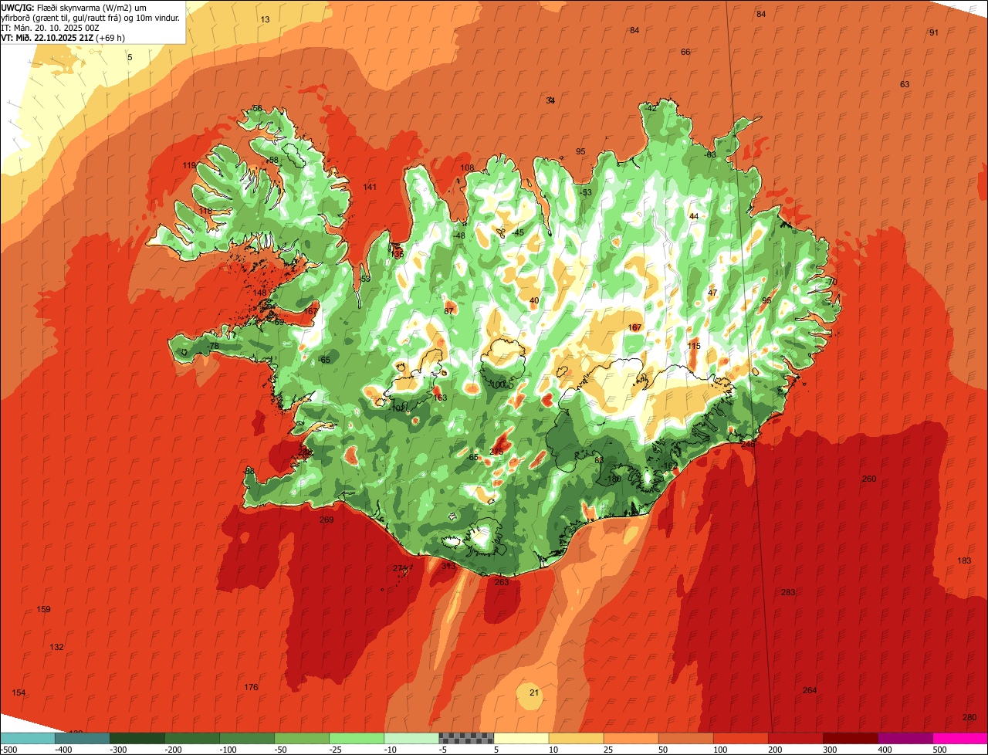
Task: Click the map value '87'
Action: point(449,311)
